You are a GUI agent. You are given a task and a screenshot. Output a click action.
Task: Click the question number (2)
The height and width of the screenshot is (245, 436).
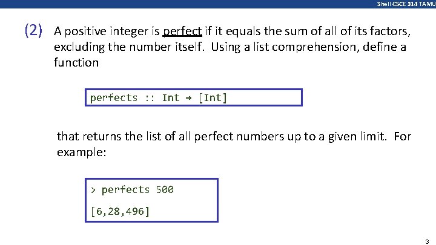[x=33, y=30]
